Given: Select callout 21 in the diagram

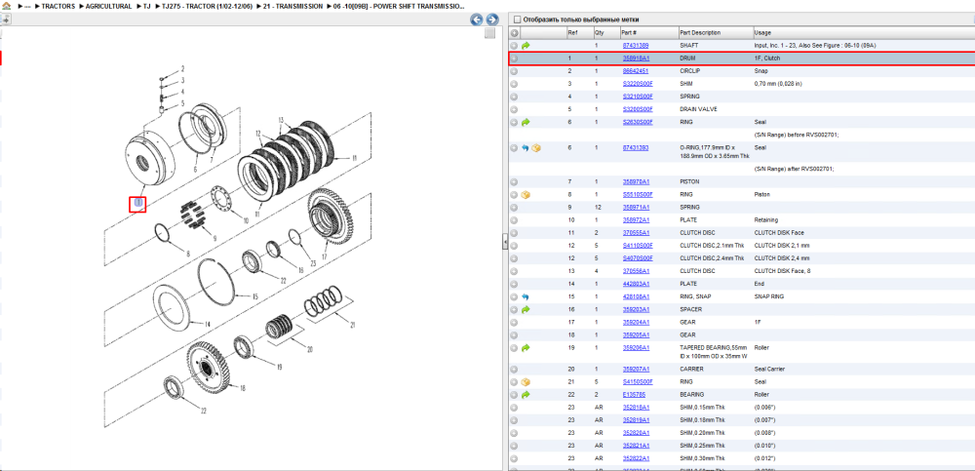Looking at the screenshot, I should tap(352, 325).
